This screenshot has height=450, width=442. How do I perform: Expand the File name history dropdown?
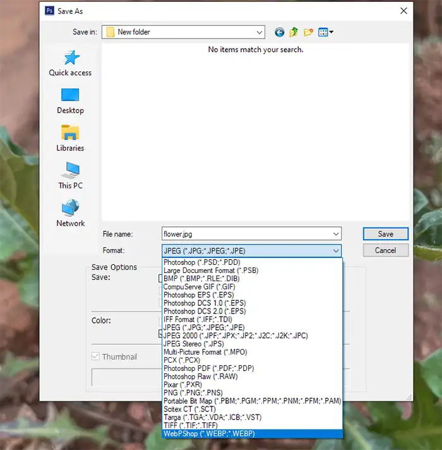[336, 234]
